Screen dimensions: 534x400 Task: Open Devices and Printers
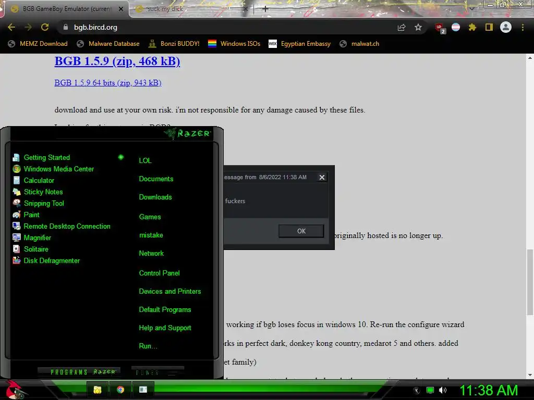(169, 292)
